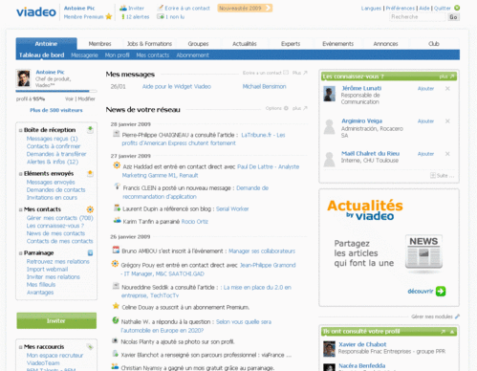The image size is (477, 371).
Task: Expand the Suite link in suggestions panel
Action: pyautogui.click(x=443, y=175)
